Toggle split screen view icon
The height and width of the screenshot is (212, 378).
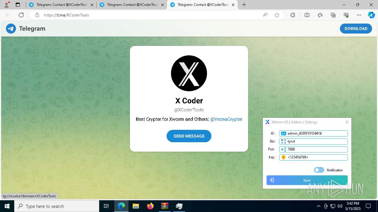click(x=307, y=15)
